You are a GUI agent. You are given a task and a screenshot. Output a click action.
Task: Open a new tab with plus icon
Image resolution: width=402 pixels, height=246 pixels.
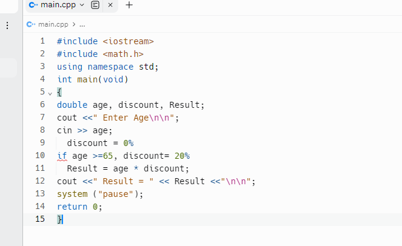pos(129,5)
